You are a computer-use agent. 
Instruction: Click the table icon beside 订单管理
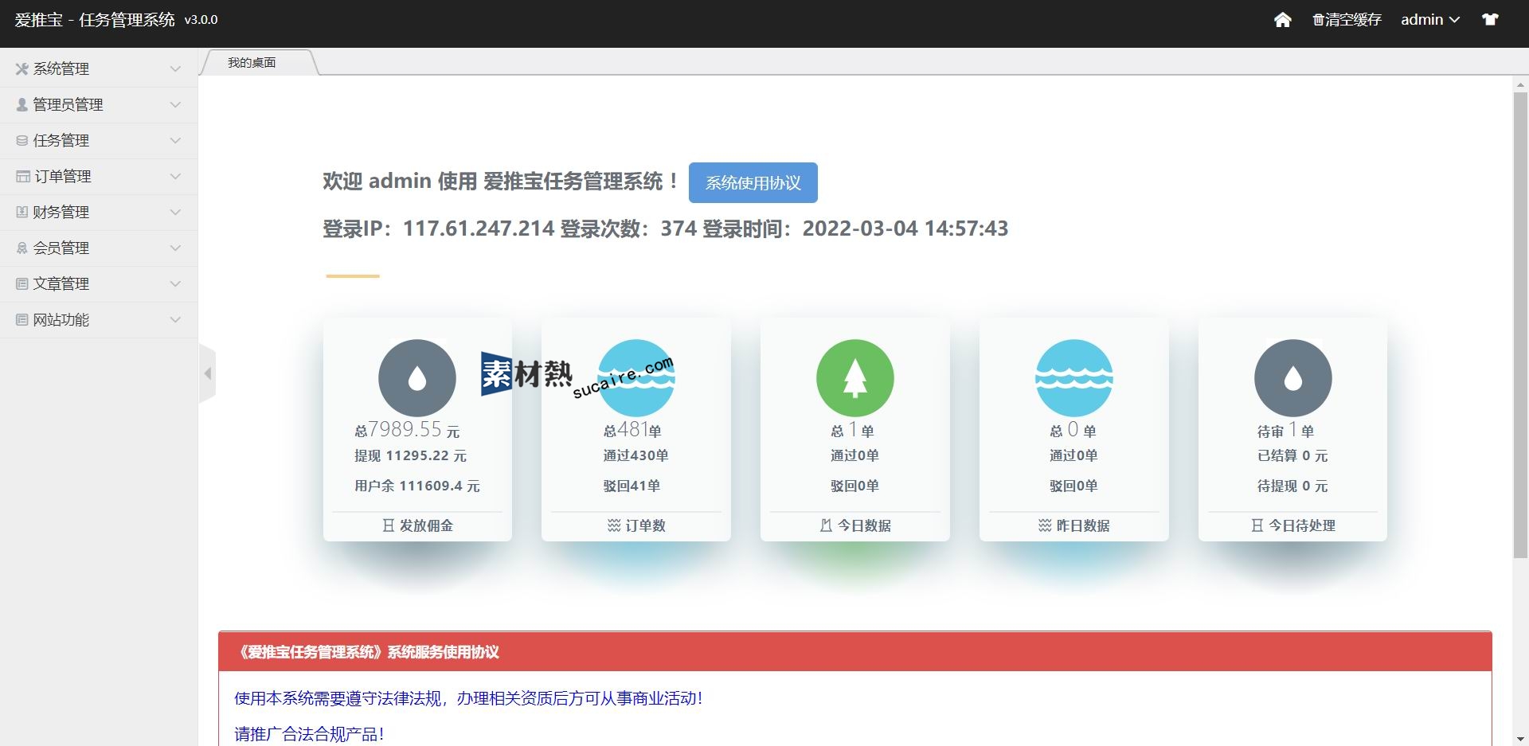coord(23,177)
